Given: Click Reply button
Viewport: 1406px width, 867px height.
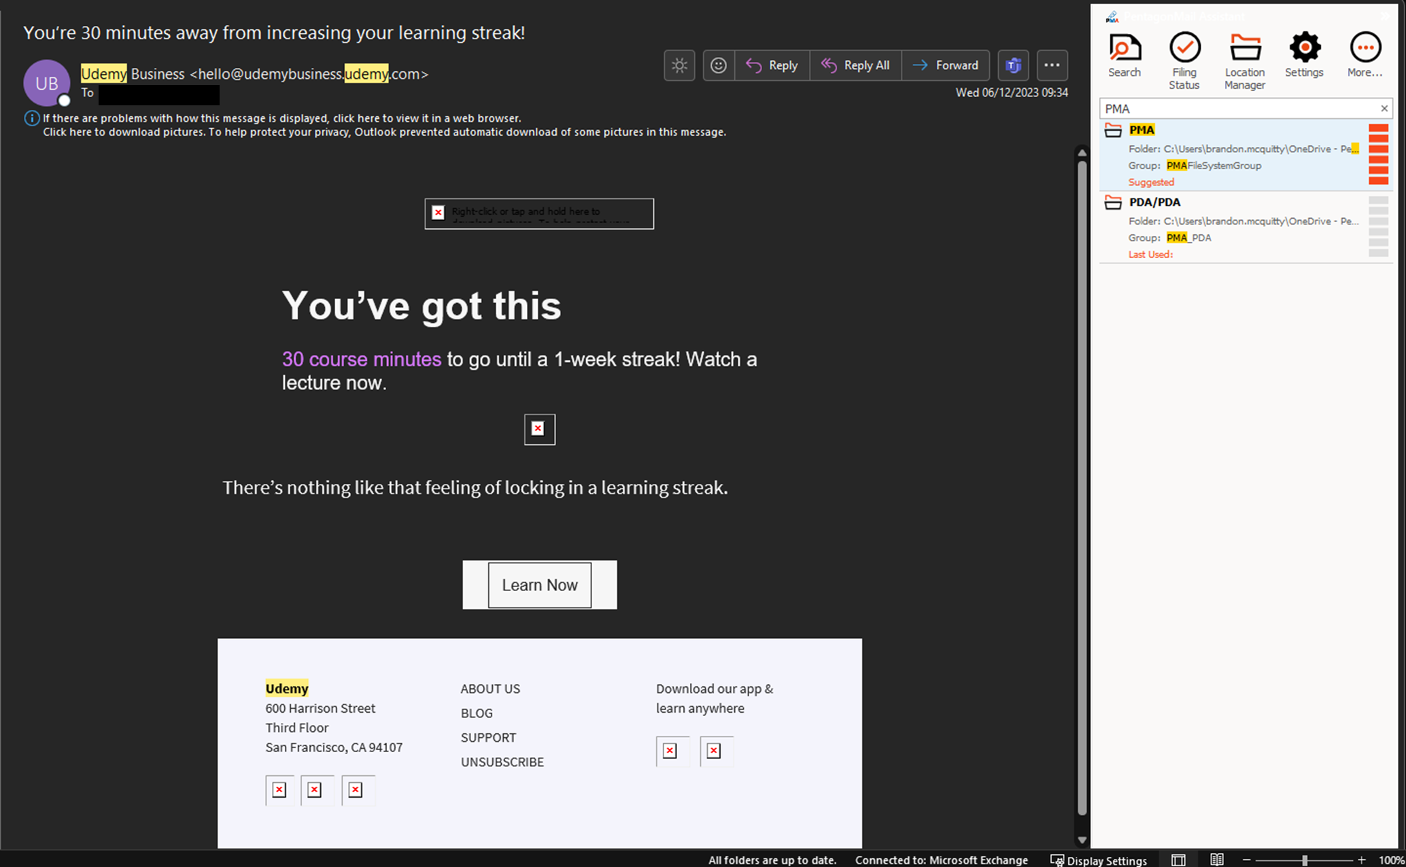Looking at the screenshot, I should point(772,65).
